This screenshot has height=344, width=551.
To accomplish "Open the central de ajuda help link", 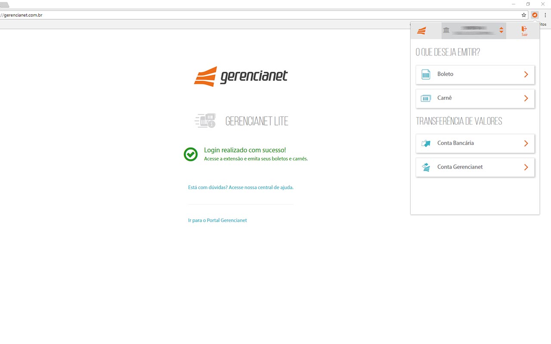I will coord(241,187).
